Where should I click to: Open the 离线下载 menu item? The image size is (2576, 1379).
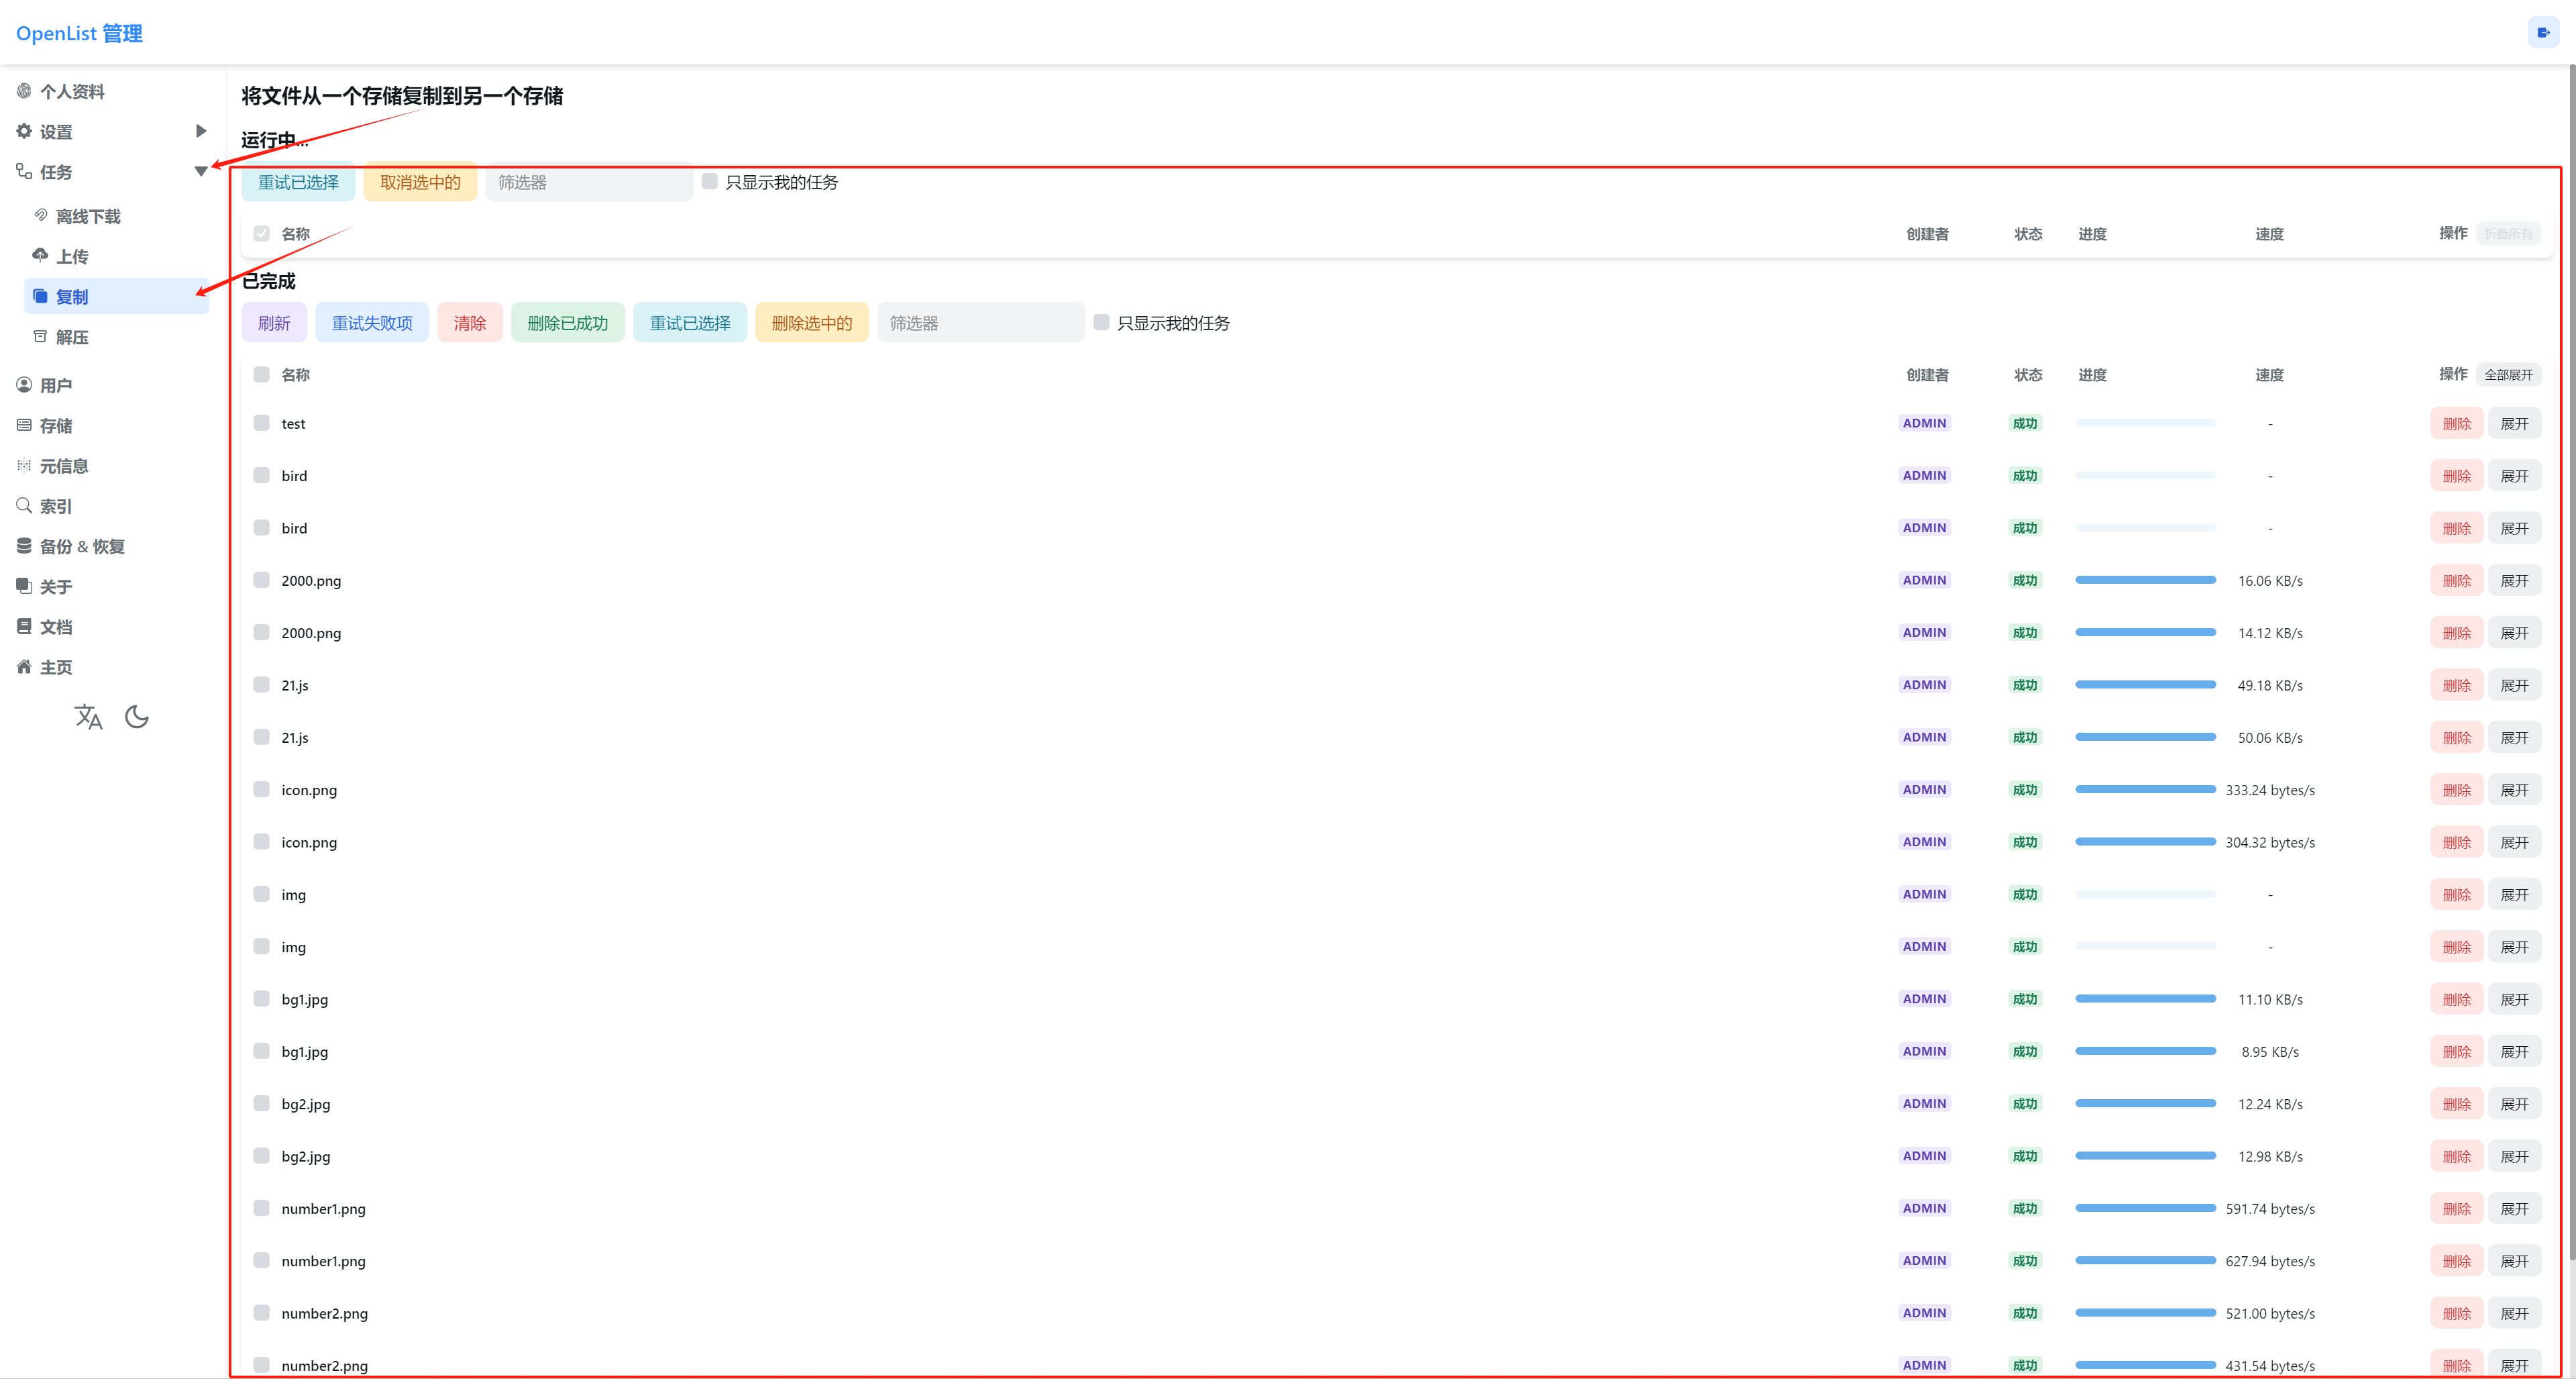coord(116,216)
